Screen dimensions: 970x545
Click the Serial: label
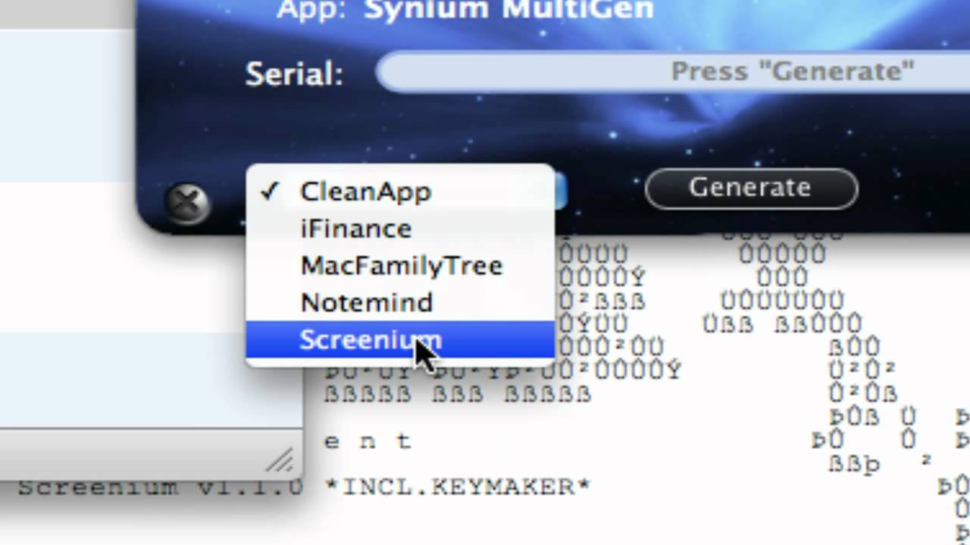[294, 74]
